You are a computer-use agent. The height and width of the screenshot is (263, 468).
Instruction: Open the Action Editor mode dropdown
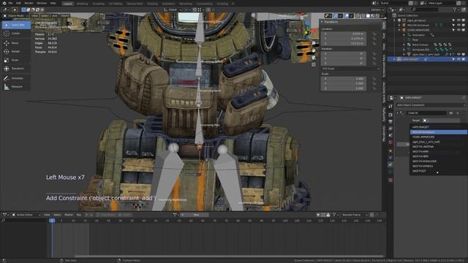(26, 215)
